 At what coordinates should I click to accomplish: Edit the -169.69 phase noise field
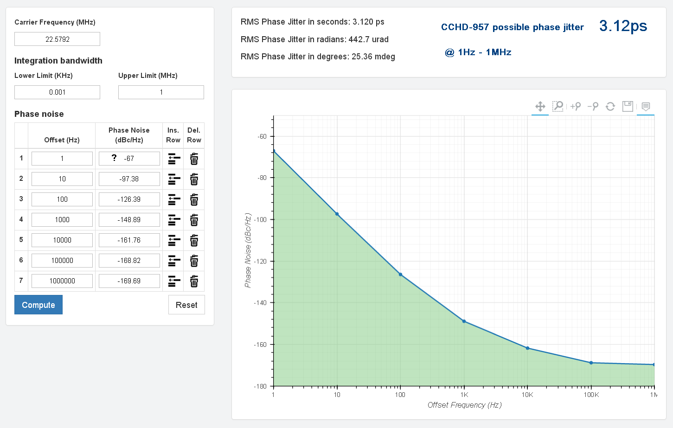129,281
